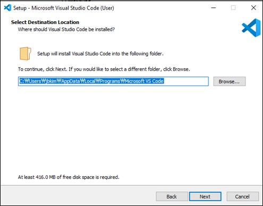Go to the next step with Next
Screen dimensions: 263x206
[x=205, y=196]
